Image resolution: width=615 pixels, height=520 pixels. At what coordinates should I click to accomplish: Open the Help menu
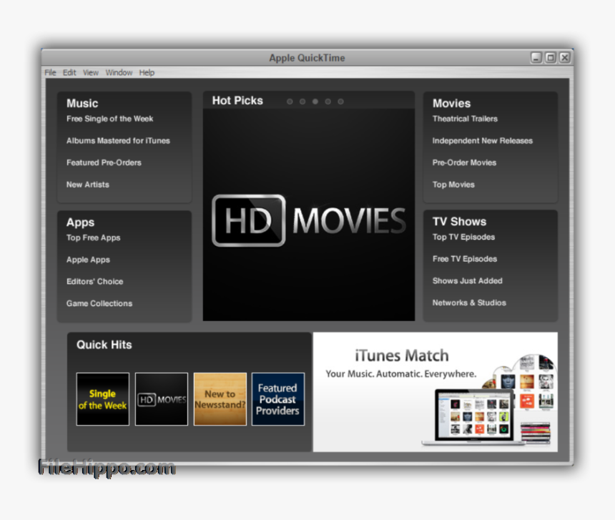tap(147, 72)
